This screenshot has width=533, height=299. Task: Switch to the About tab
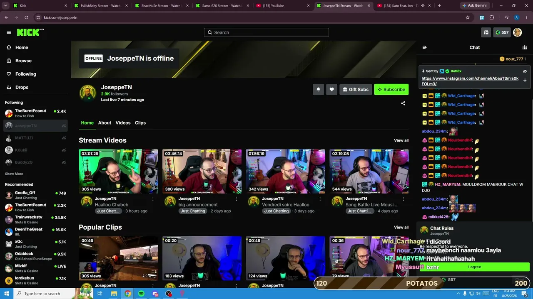point(105,123)
